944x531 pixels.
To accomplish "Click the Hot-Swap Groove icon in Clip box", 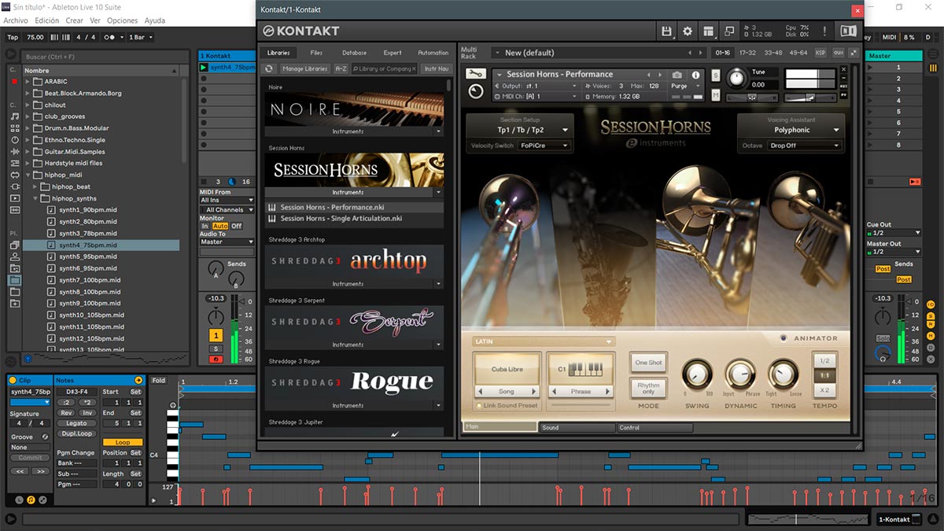I will 45,437.
